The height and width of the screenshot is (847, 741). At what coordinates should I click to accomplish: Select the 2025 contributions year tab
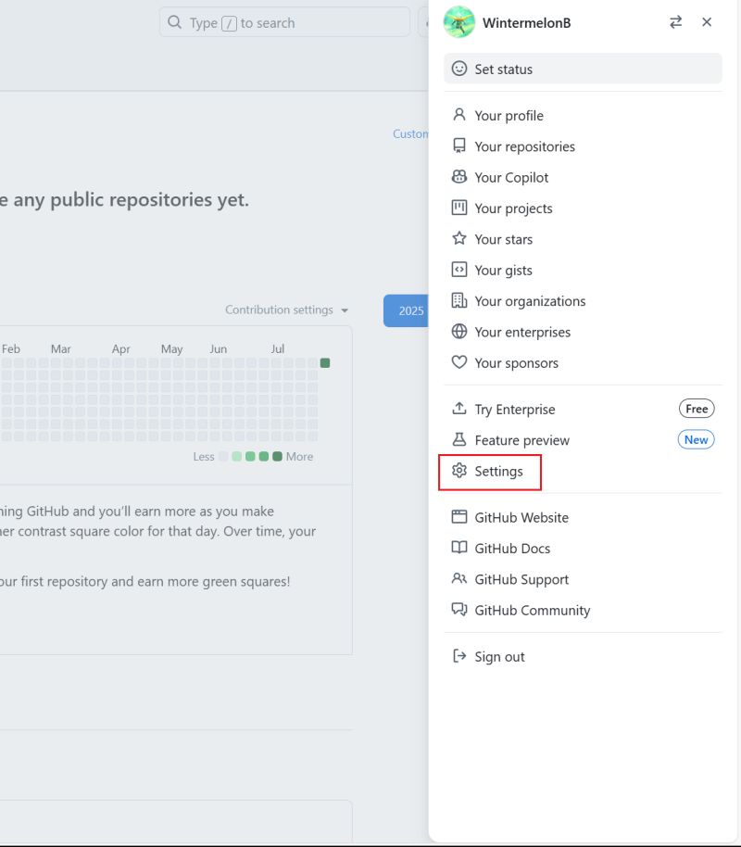pos(410,310)
